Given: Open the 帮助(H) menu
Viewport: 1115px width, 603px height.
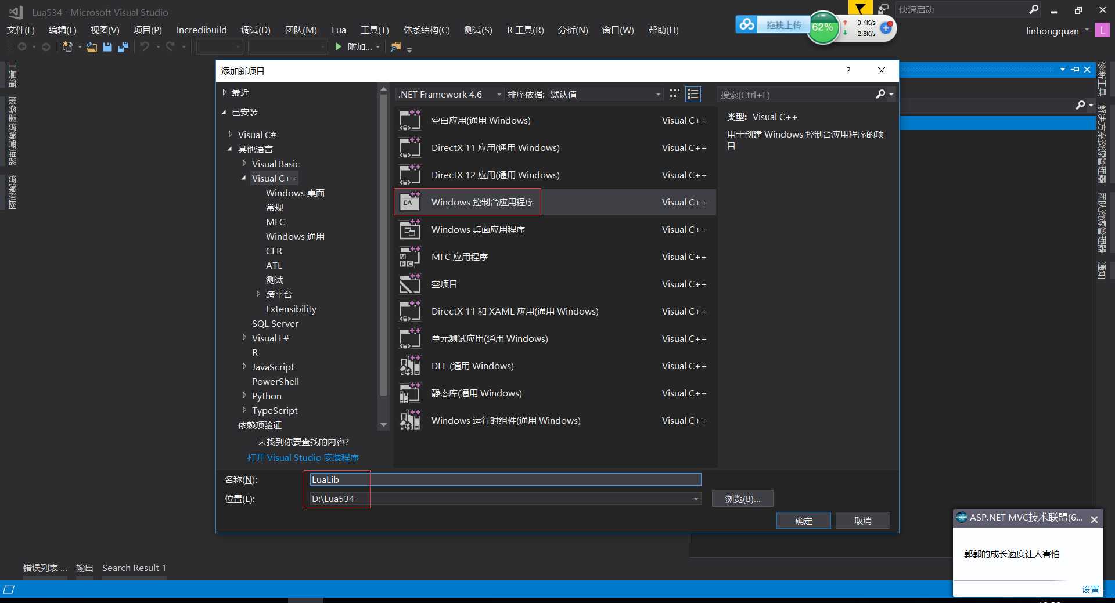Looking at the screenshot, I should (x=663, y=30).
